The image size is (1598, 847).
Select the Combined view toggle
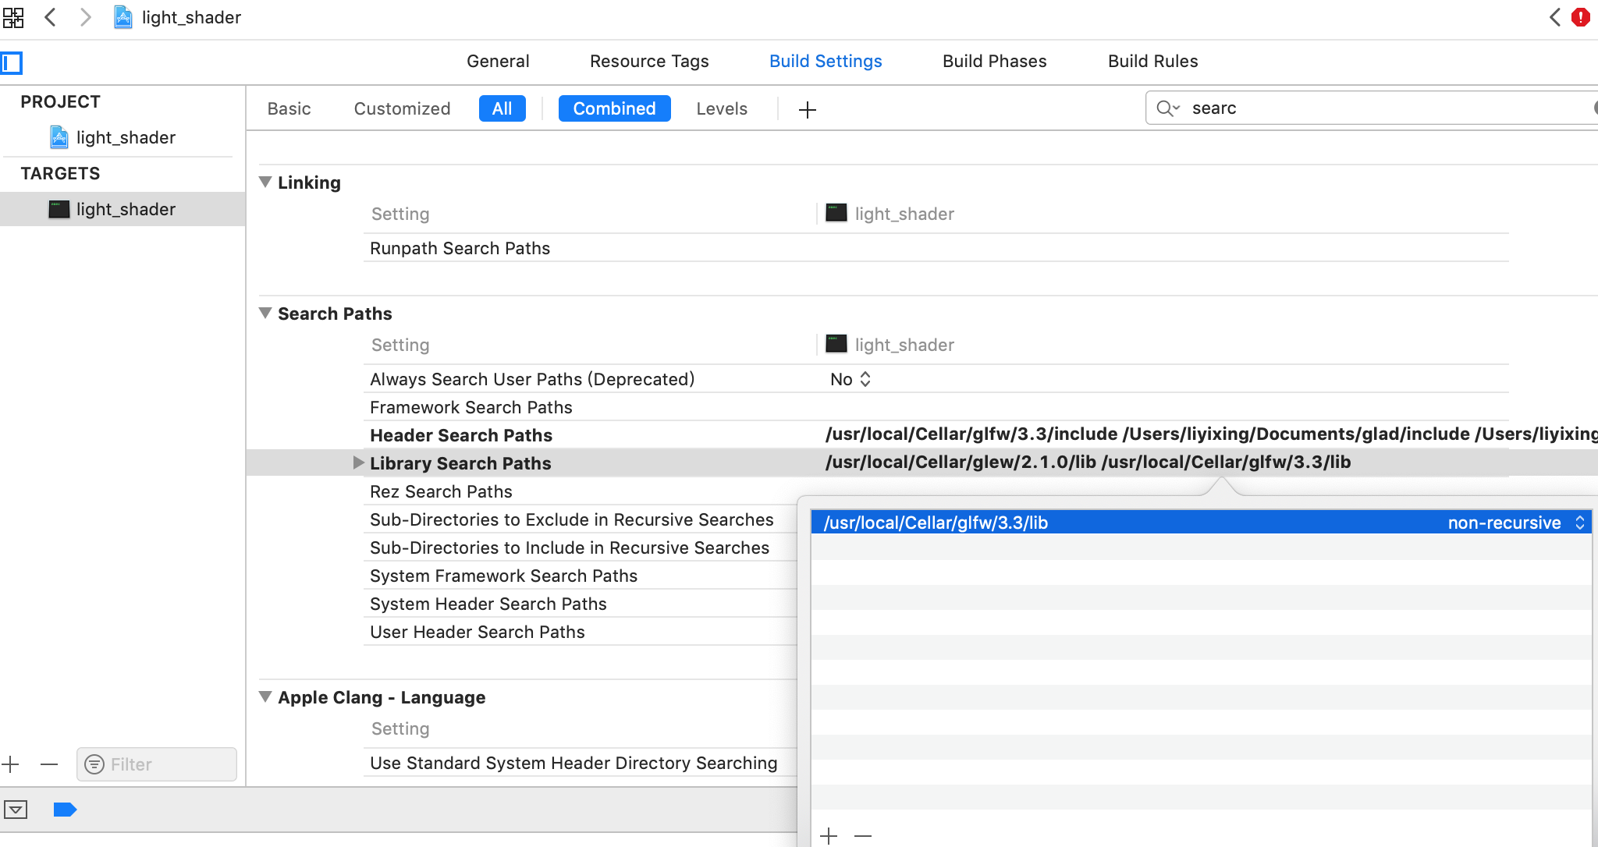click(x=614, y=108)
